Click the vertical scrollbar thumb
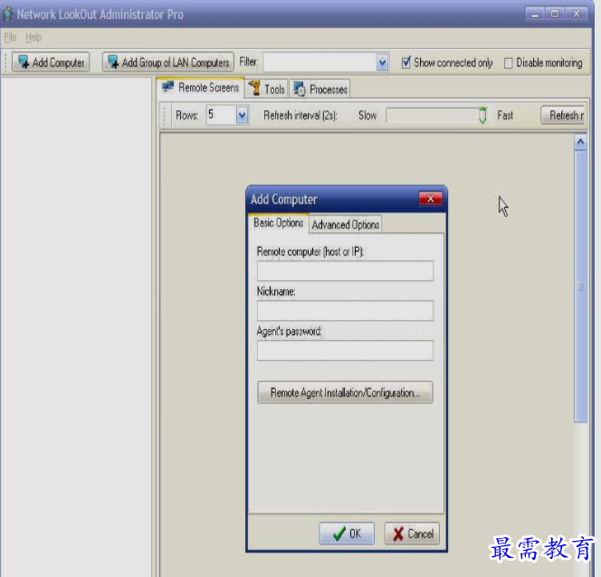 tap(581, 286)
